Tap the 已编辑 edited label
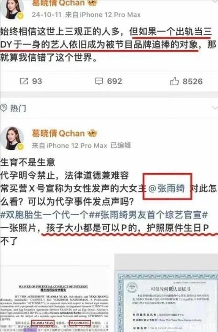The width and height of the screenshot is (218, 332). click(x=121, y=145)
